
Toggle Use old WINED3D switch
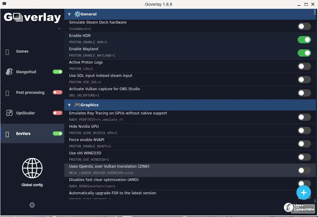pos(304,157)
